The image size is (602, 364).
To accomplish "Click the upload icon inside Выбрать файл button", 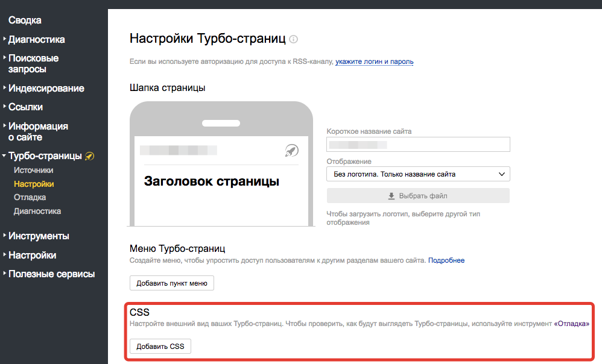I will pyautogui.click(x=391, y=195).
